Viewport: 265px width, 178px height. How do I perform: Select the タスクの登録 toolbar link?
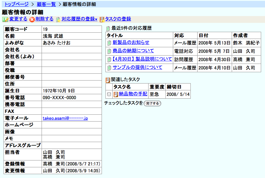click(118, 19)
